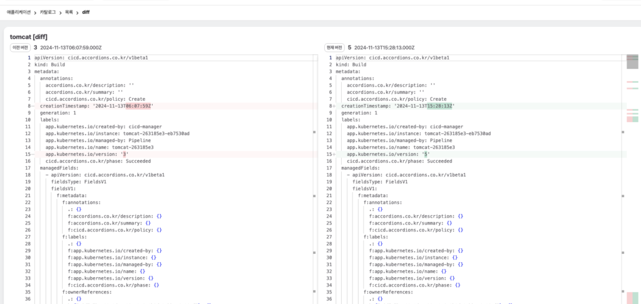Click added app.kubernetes.io/version '5' line
641x304 pixels.
tap(389, 155)
